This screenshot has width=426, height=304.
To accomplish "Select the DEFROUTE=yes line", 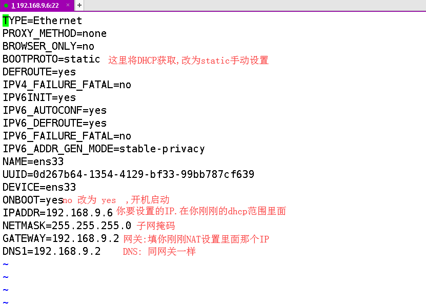I will point(39,72).
